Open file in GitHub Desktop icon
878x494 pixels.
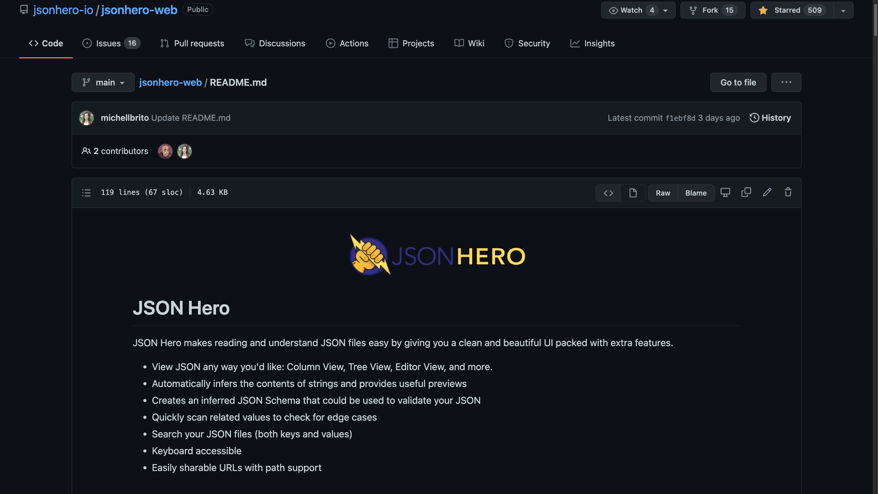(x=725, y=192)
